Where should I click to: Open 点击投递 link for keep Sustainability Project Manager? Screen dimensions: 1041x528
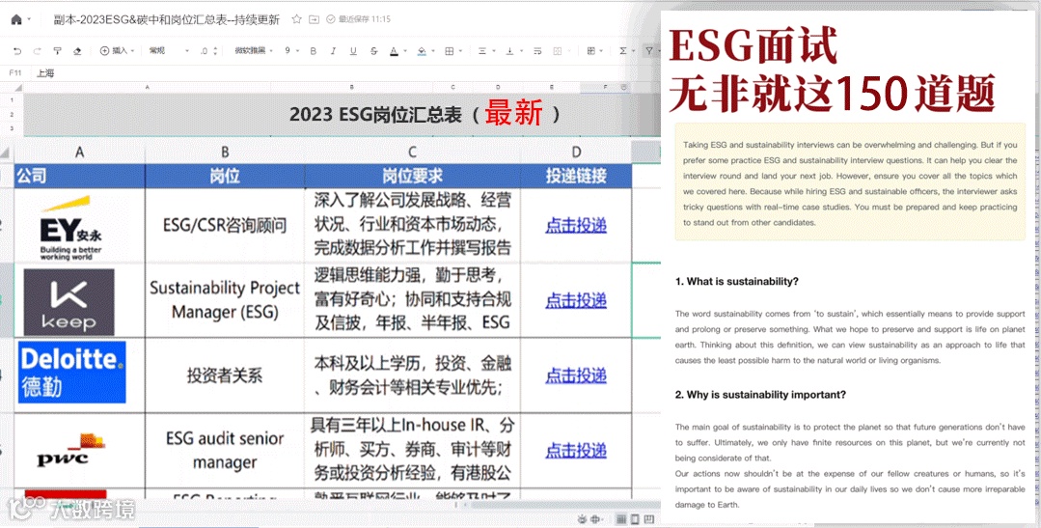(x=576, y=300)
